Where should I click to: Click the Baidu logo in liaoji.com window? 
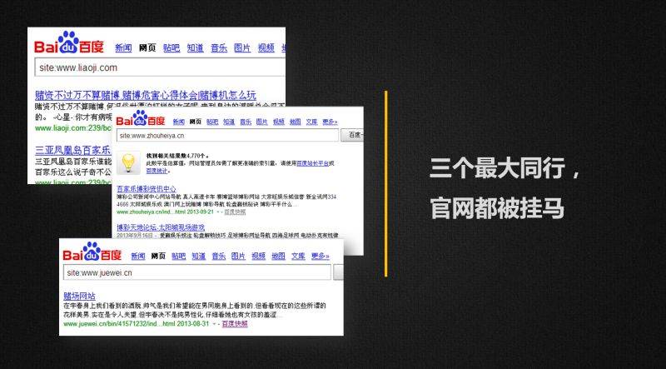[69, 42]
